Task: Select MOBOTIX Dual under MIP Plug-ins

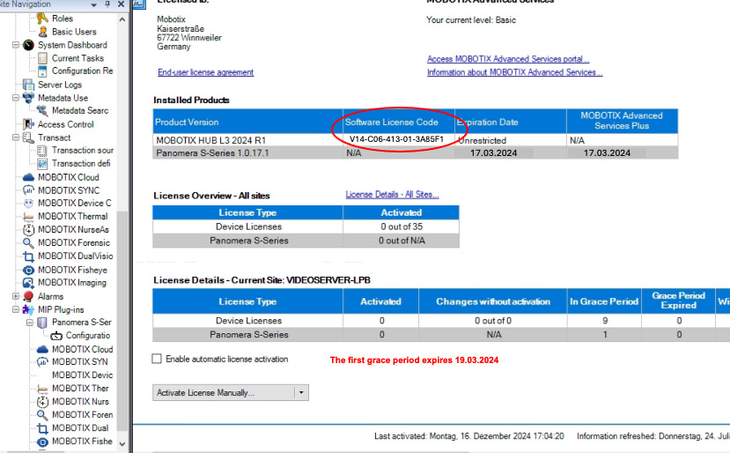Action: coord(80,427)
